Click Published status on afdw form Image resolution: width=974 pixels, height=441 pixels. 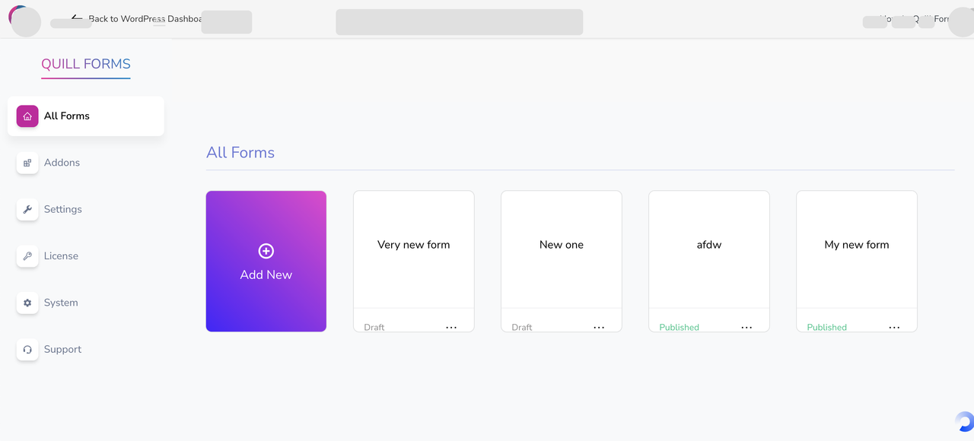pyautogui.click(x=680, y=328)
